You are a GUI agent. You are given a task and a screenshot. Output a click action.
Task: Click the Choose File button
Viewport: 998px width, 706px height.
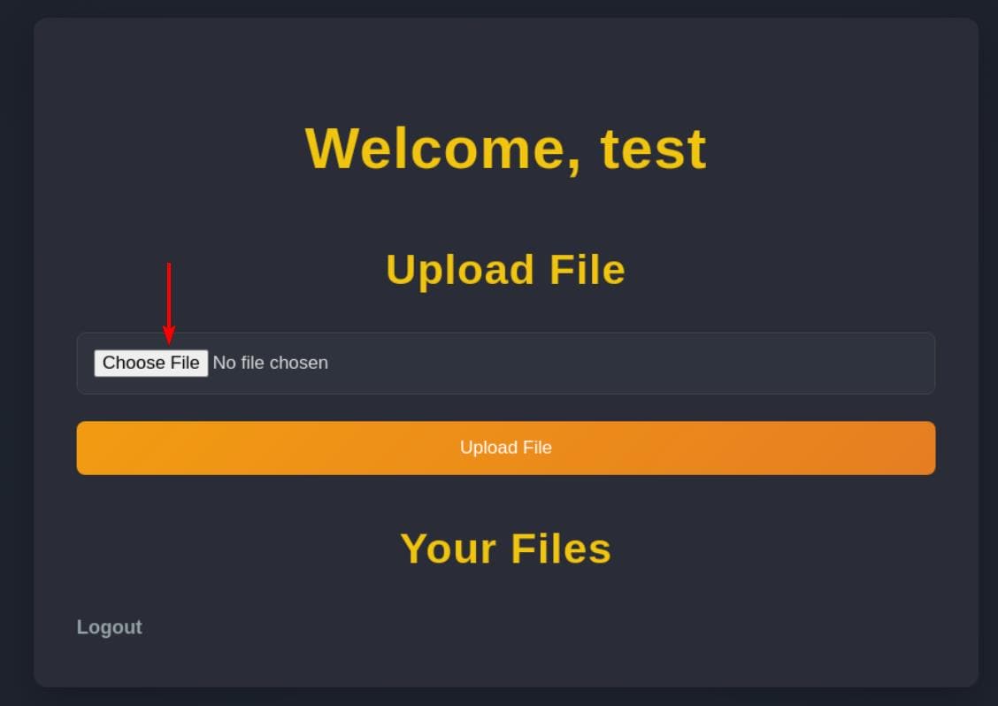pyautogui.click(x=150, y=363)
